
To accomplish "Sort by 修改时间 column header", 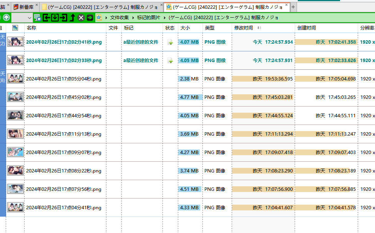I will click(x=244, y=28).
